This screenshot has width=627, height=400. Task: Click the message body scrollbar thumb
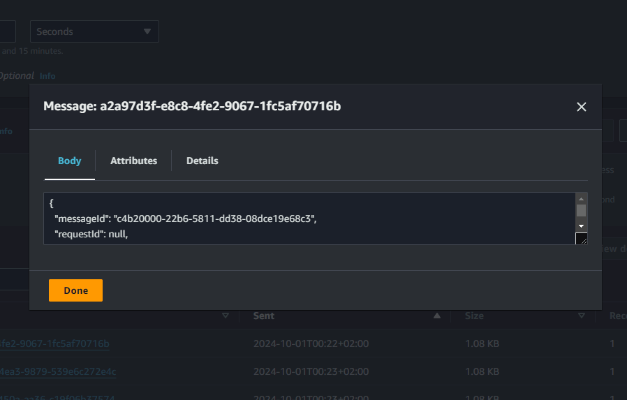(x=581, y=211)
